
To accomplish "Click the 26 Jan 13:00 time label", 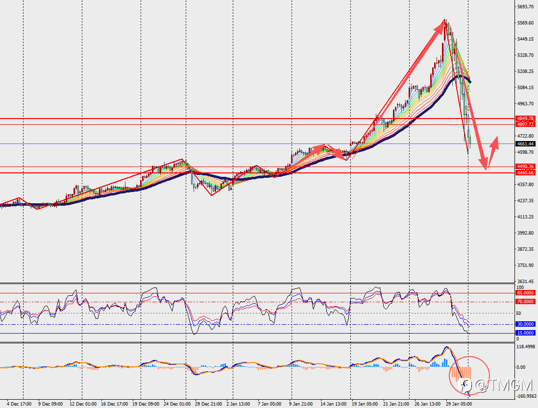I will (x=428, y=404).
